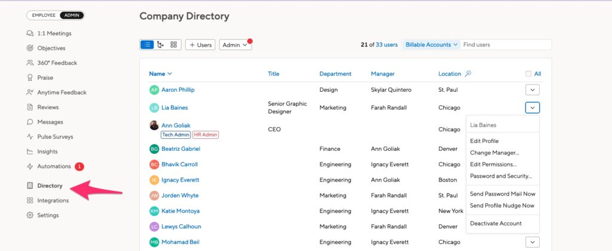Open Aaron Phillip's row actions dropdown
The image size is (612, 251).
coord(533,90)
